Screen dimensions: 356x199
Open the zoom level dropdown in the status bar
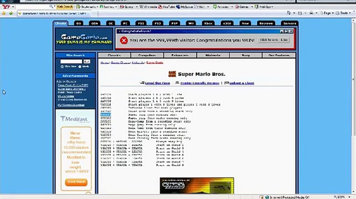pyautogui.click(x=349, y=197)
